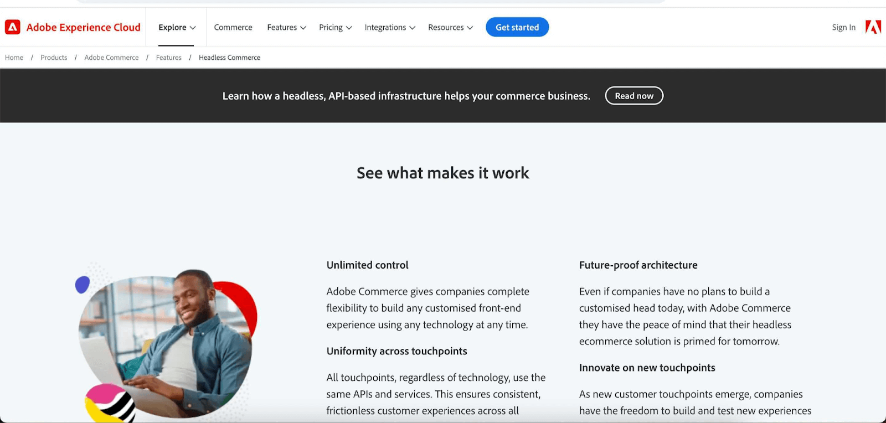Click the Innovate on new touchpoints heading
886x423 pixels.
[x=647, y=368]
